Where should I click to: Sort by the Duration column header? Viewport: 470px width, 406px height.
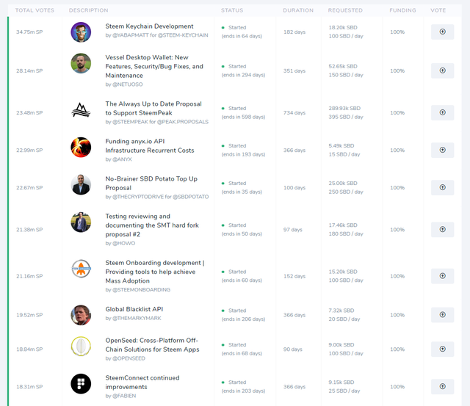tap(298, 10)
